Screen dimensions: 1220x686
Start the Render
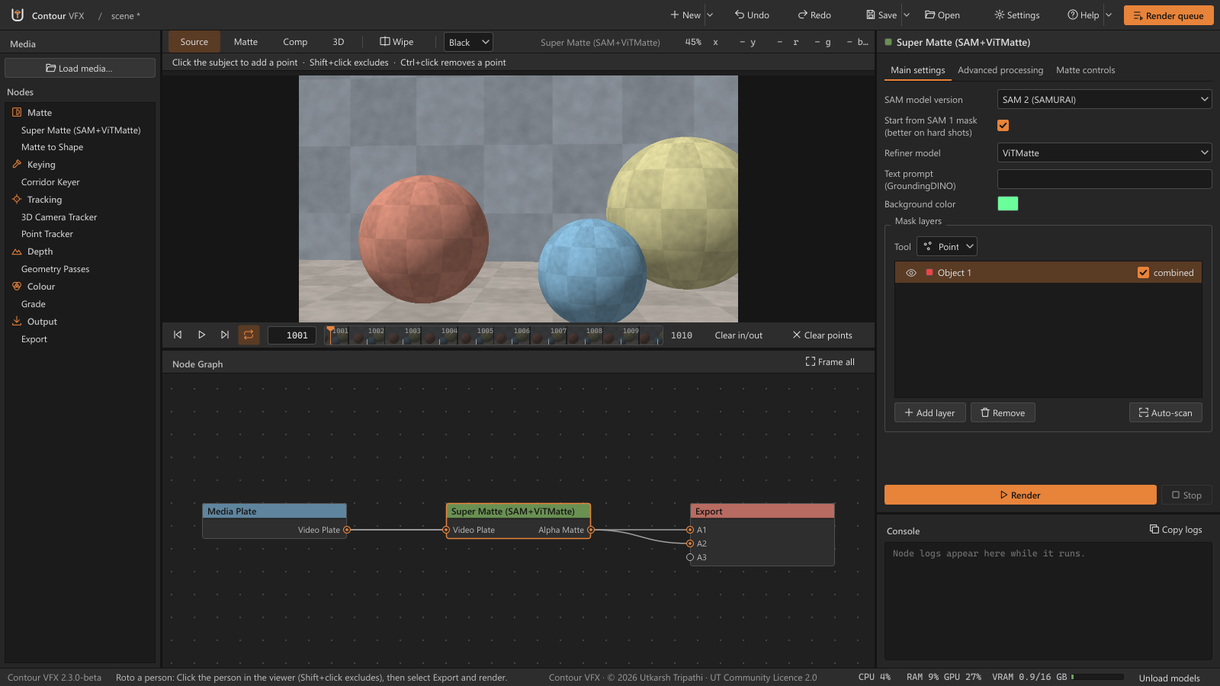click(1020, 495)
